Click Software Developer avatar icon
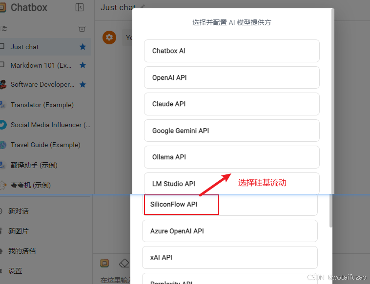The image size is (370, 284). coord(3,85)
